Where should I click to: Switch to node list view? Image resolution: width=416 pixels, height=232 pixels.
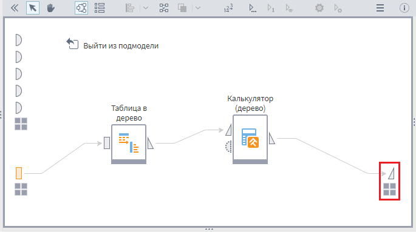(x=100, y=8)
